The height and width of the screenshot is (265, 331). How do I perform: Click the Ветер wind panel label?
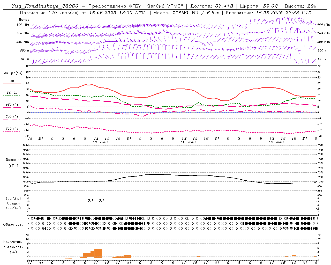tap(24, 20)
